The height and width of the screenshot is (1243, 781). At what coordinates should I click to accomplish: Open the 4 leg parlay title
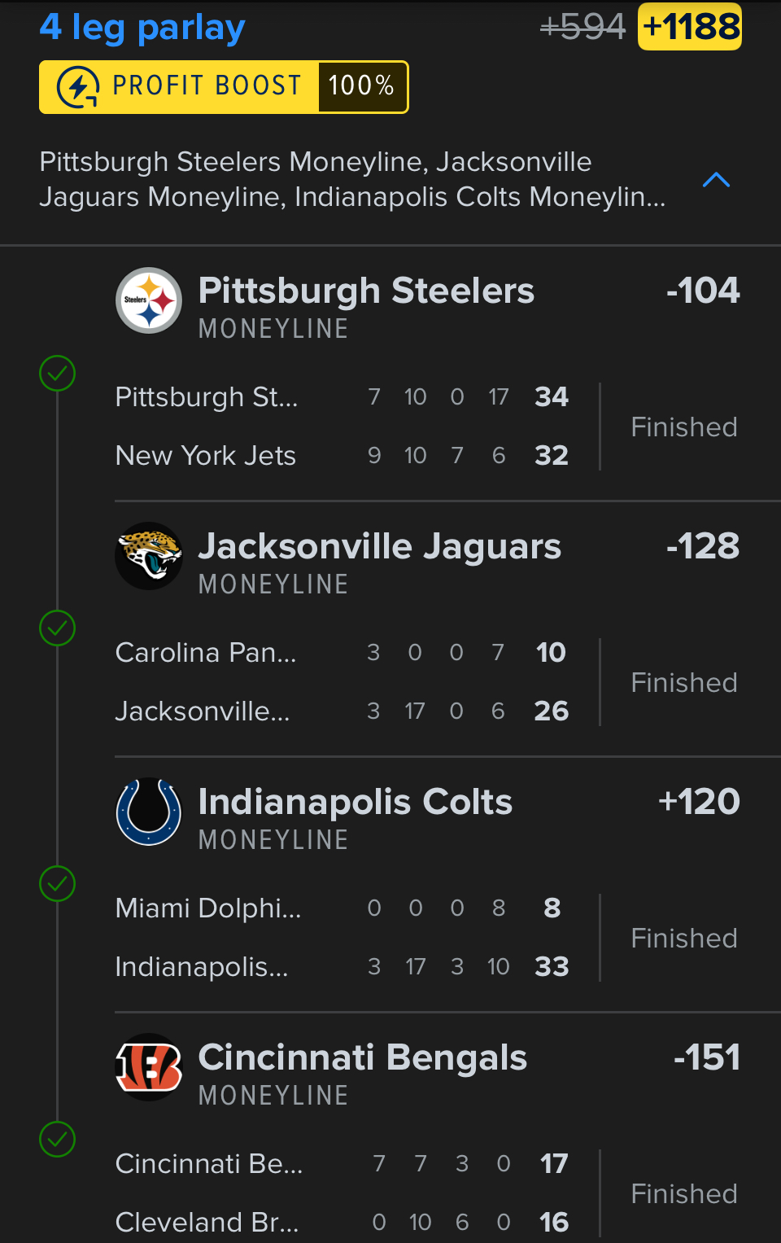[142, 28]
